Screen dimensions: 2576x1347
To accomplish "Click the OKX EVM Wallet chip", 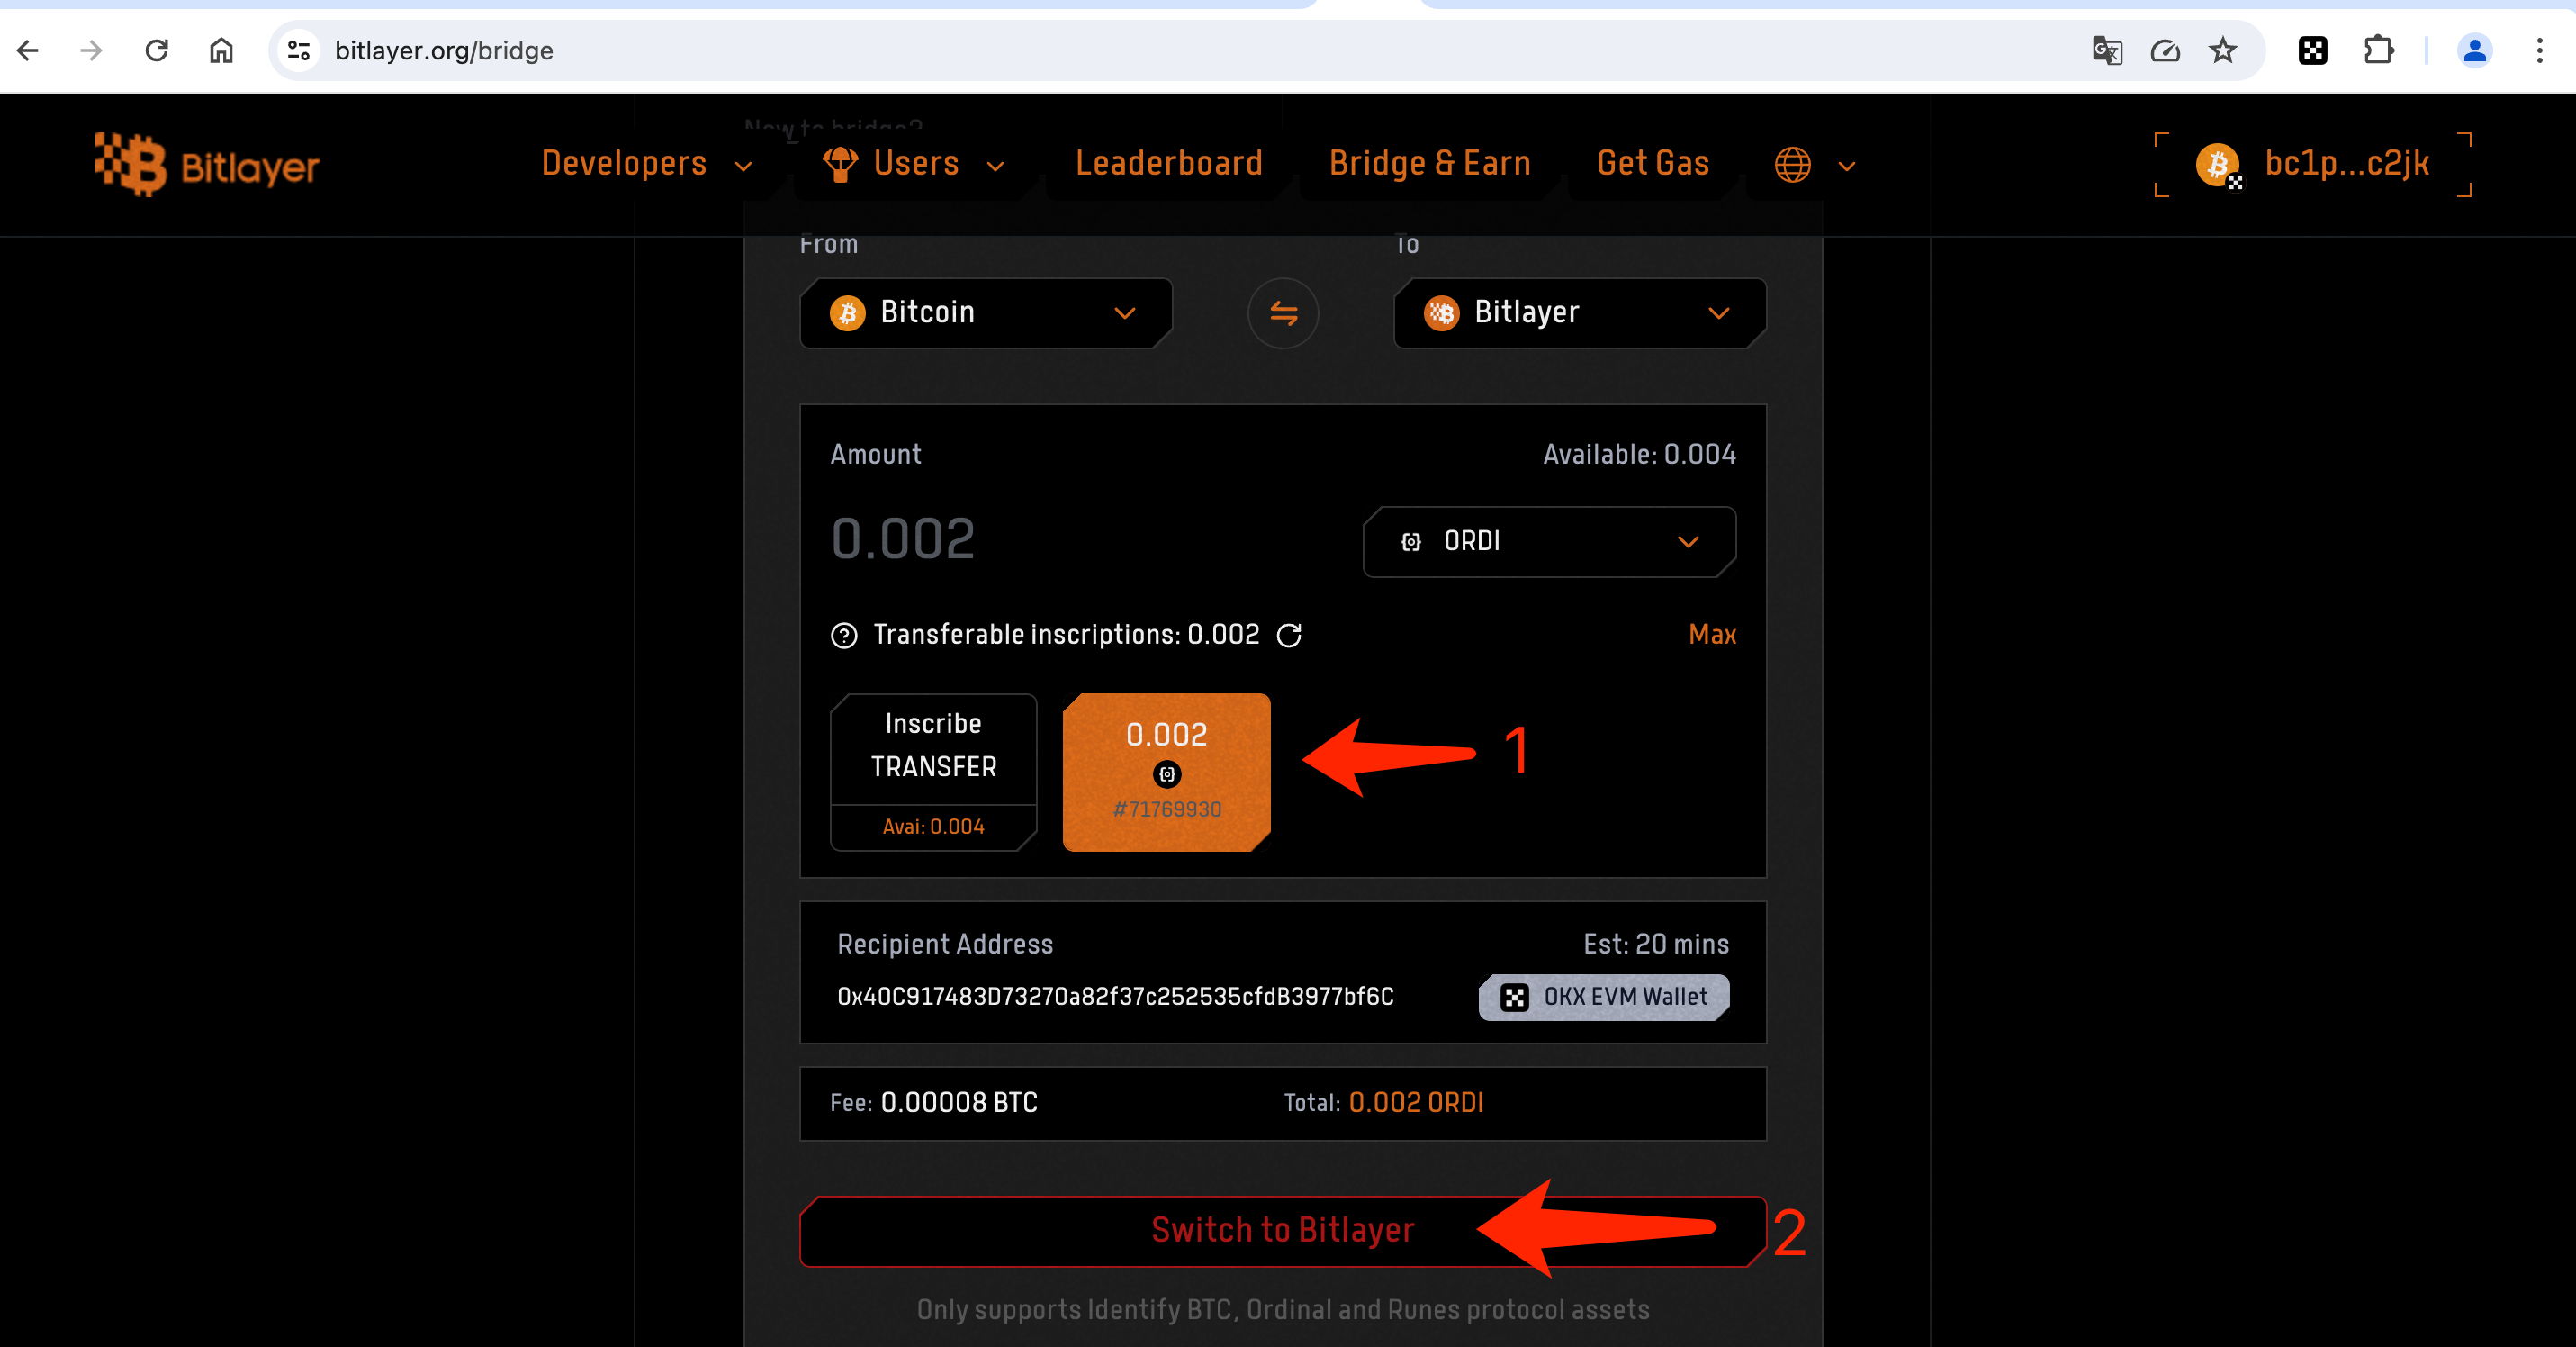I will [x=1604, y=997].
